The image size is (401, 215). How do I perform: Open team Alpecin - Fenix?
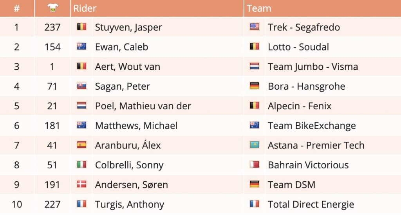[x=300, y=106]
